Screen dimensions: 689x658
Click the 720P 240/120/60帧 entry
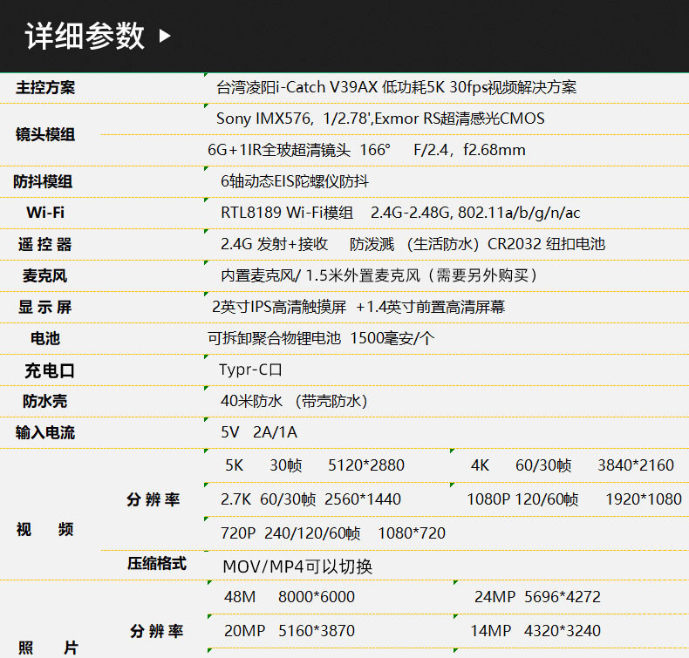333,533
